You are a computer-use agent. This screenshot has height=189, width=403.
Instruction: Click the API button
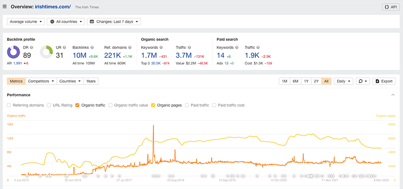click(x=391, y=7)
